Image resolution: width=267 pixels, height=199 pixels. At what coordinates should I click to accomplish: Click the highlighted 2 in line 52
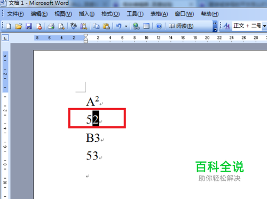point(96,119)
